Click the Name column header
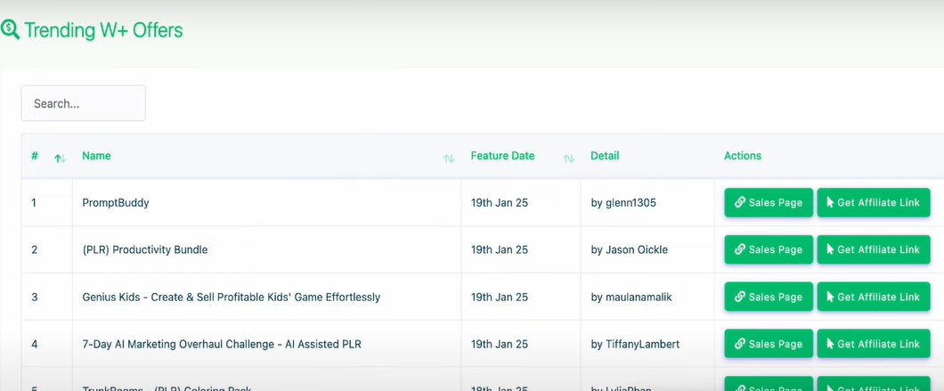 [x=96, y=156]
